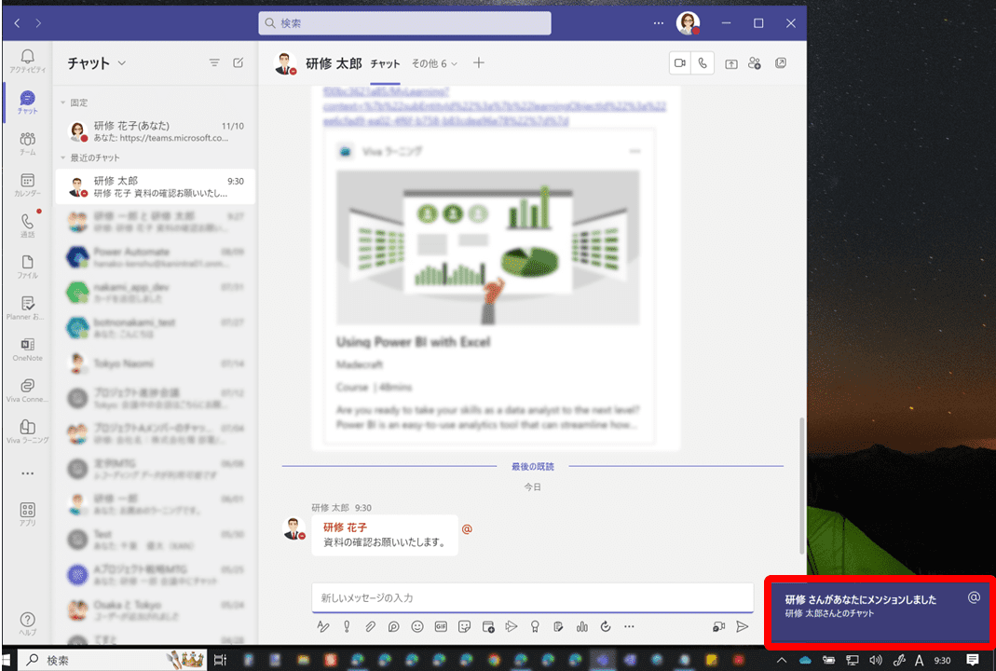
Task: Open the emoji picker in compose toolbar
Action: (417, 626)
